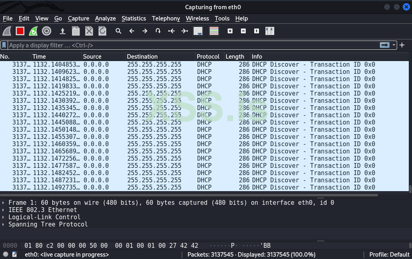Open the capture options gear icon

(46, 31)
